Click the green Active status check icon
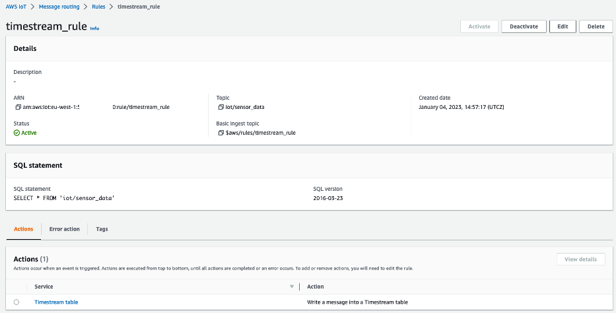Screen dimensions: 616x313 coord(17,133)
